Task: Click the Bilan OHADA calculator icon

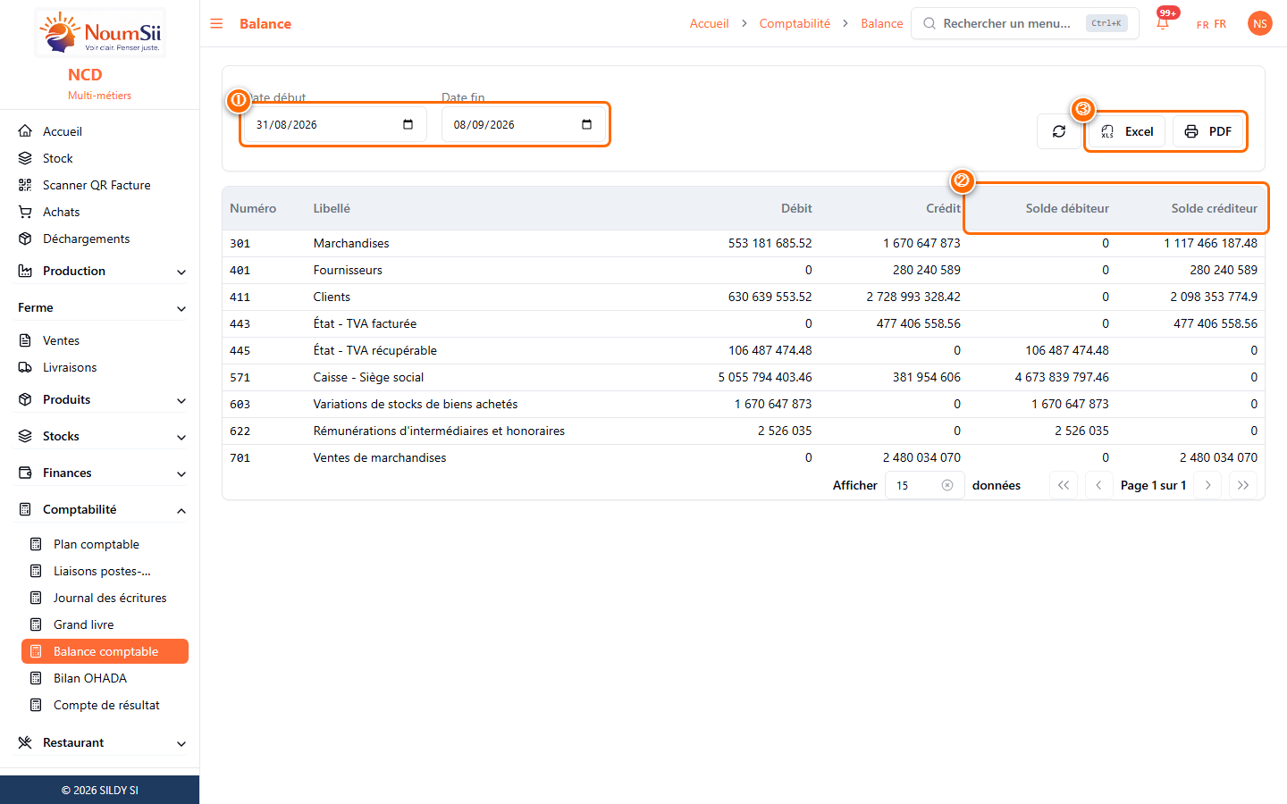Action: coord(36,678)
